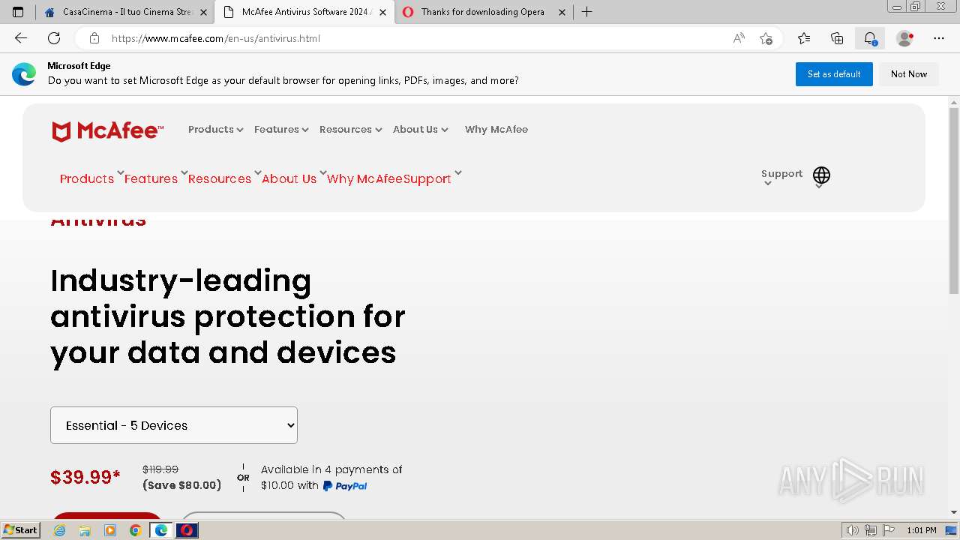This screenshot has height=540, width=960.
Task: Open the red Why McAfee link
Action: tap(364, 178)
